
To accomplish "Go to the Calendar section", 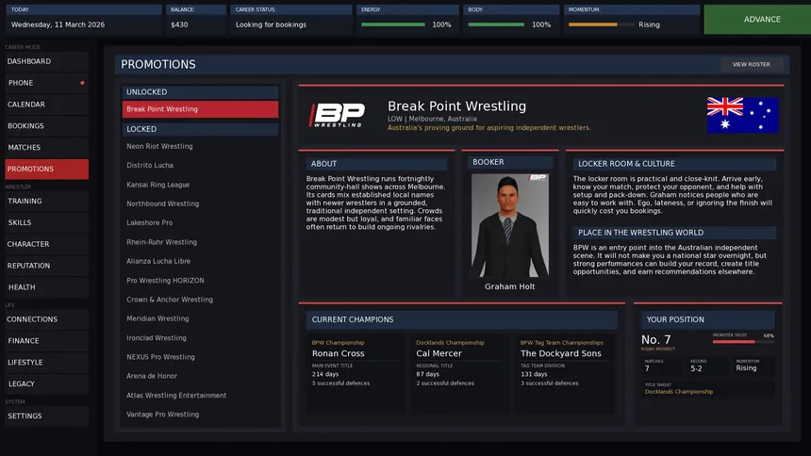I will 46,105.
